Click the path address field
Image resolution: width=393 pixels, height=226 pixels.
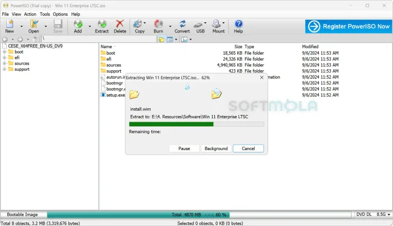click(x=99, y=39)
